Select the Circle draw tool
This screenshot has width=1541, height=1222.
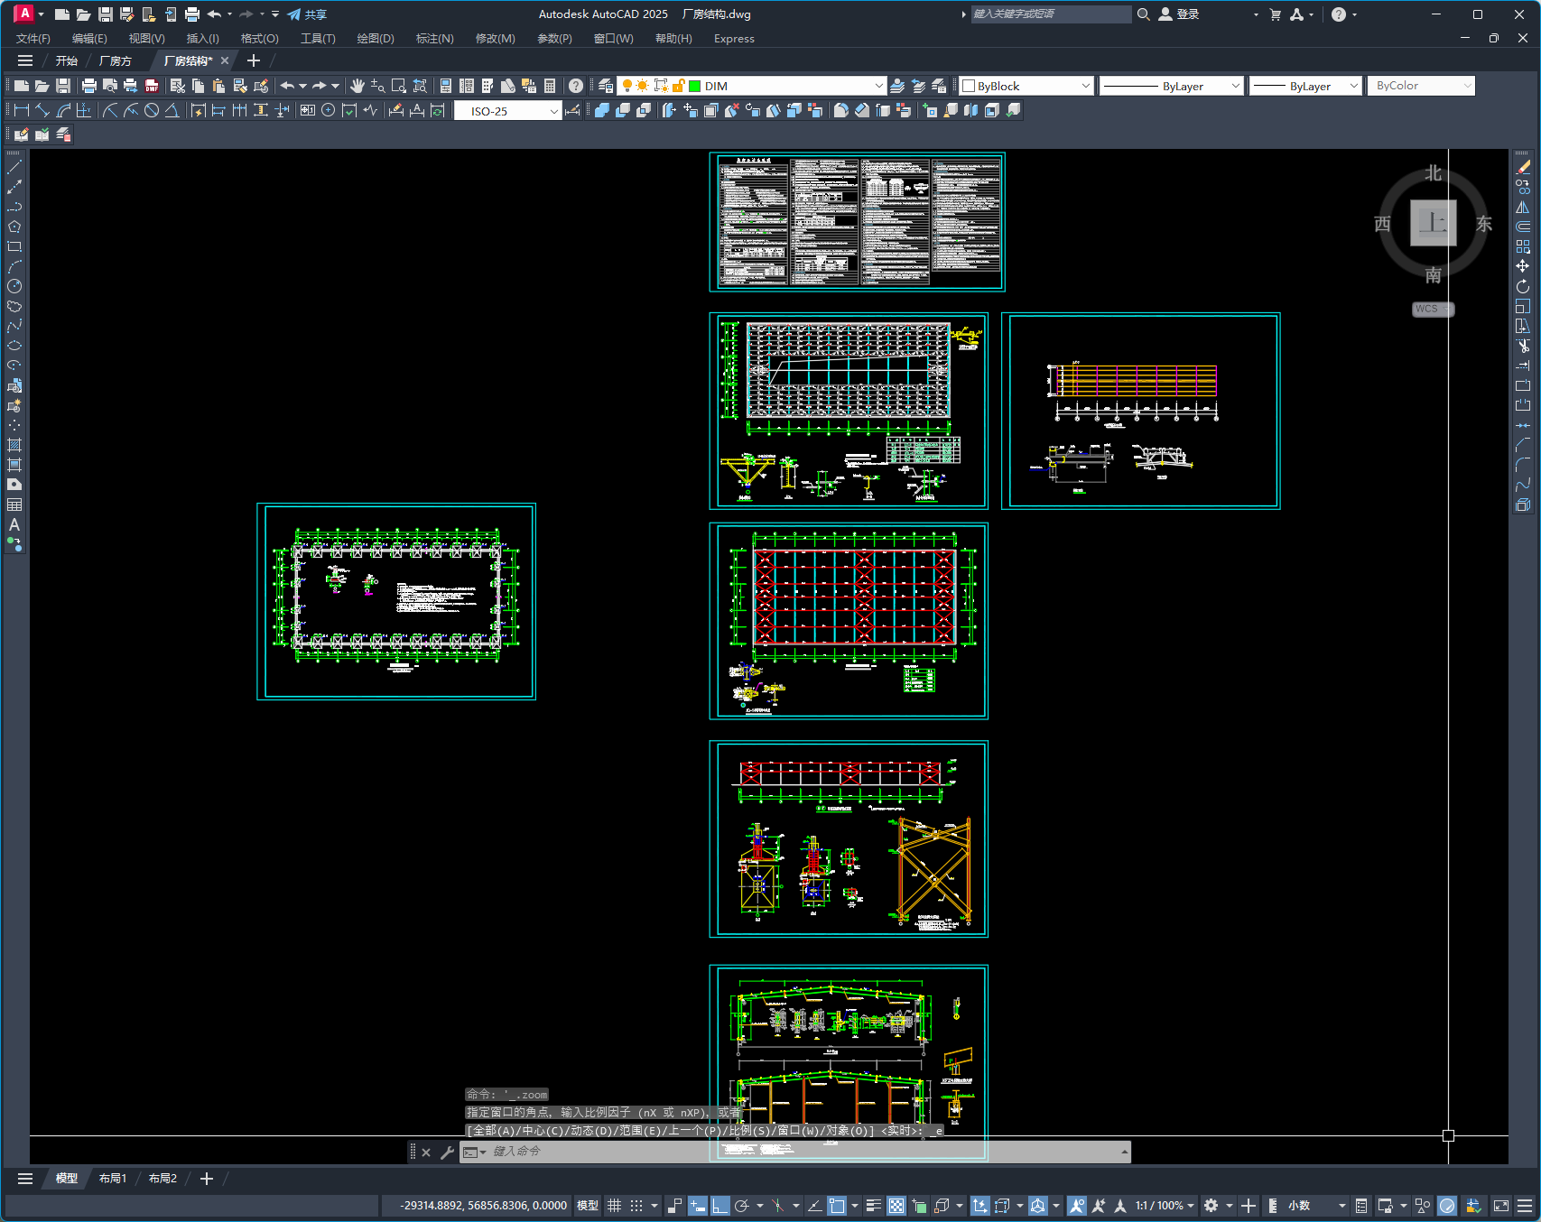pyautogui.click(x=14, y=286)
